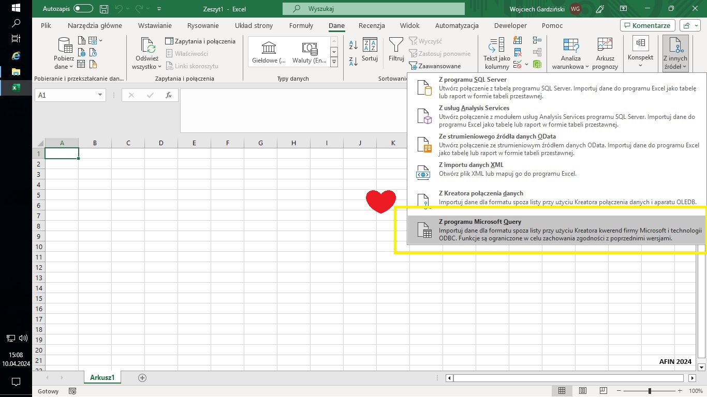Switch to Page Layout view in status bar

tap(583, 391)
